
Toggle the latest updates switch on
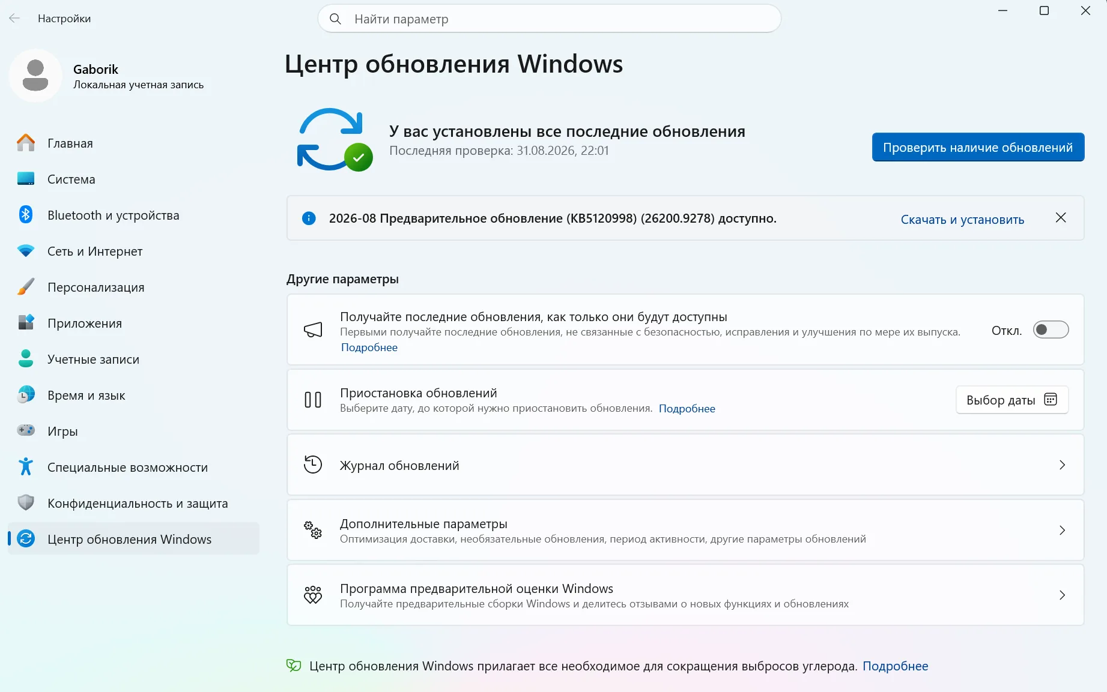(1051, 329)
